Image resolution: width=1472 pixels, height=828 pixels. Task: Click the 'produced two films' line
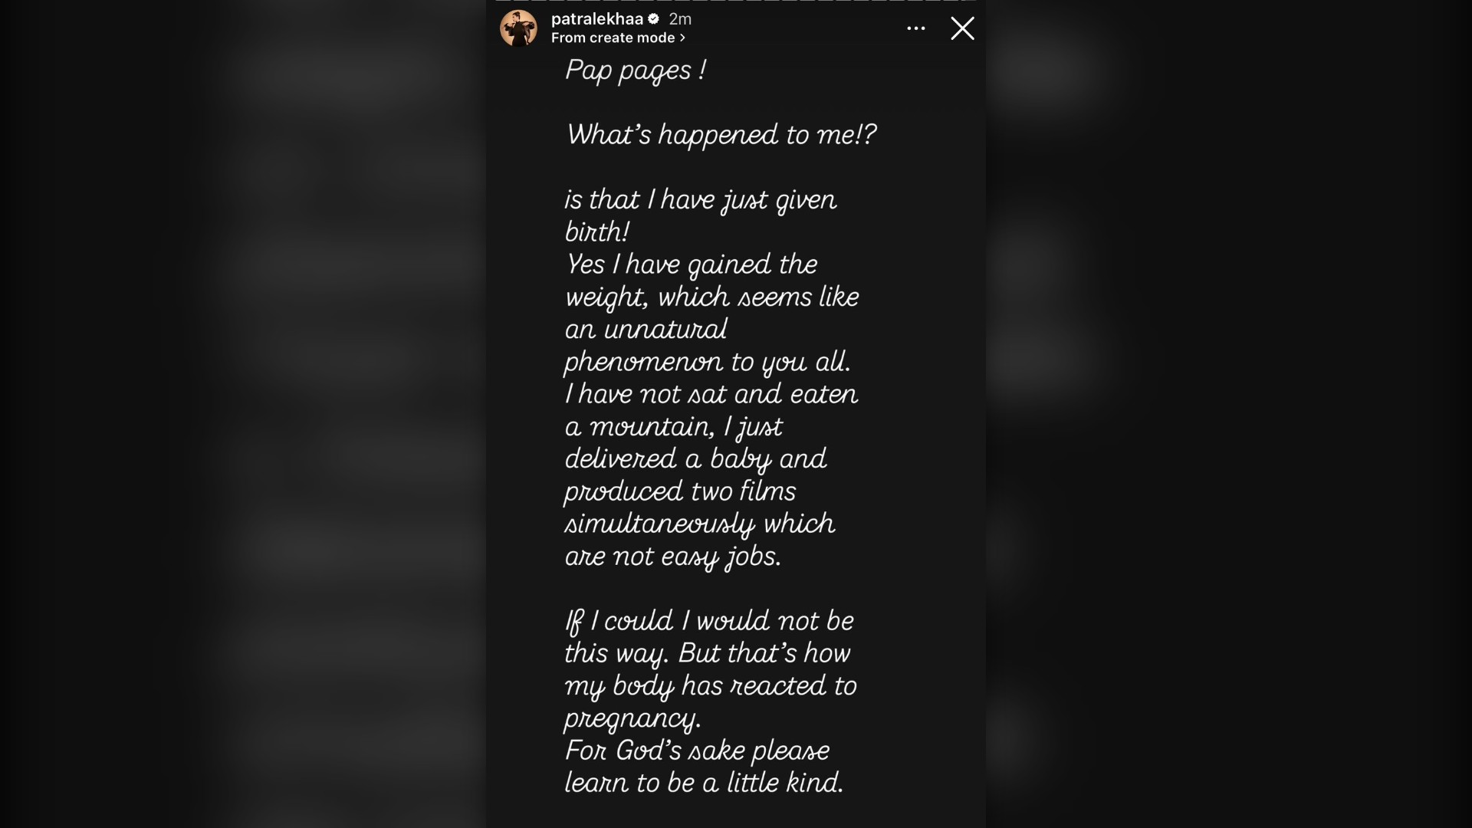680,491
